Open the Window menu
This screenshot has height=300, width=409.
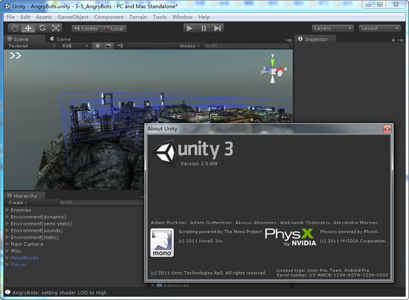coord(182,17)
